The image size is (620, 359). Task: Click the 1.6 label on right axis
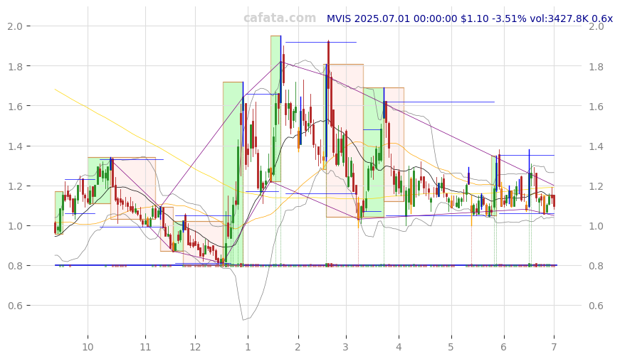click(x=597, y=106)
